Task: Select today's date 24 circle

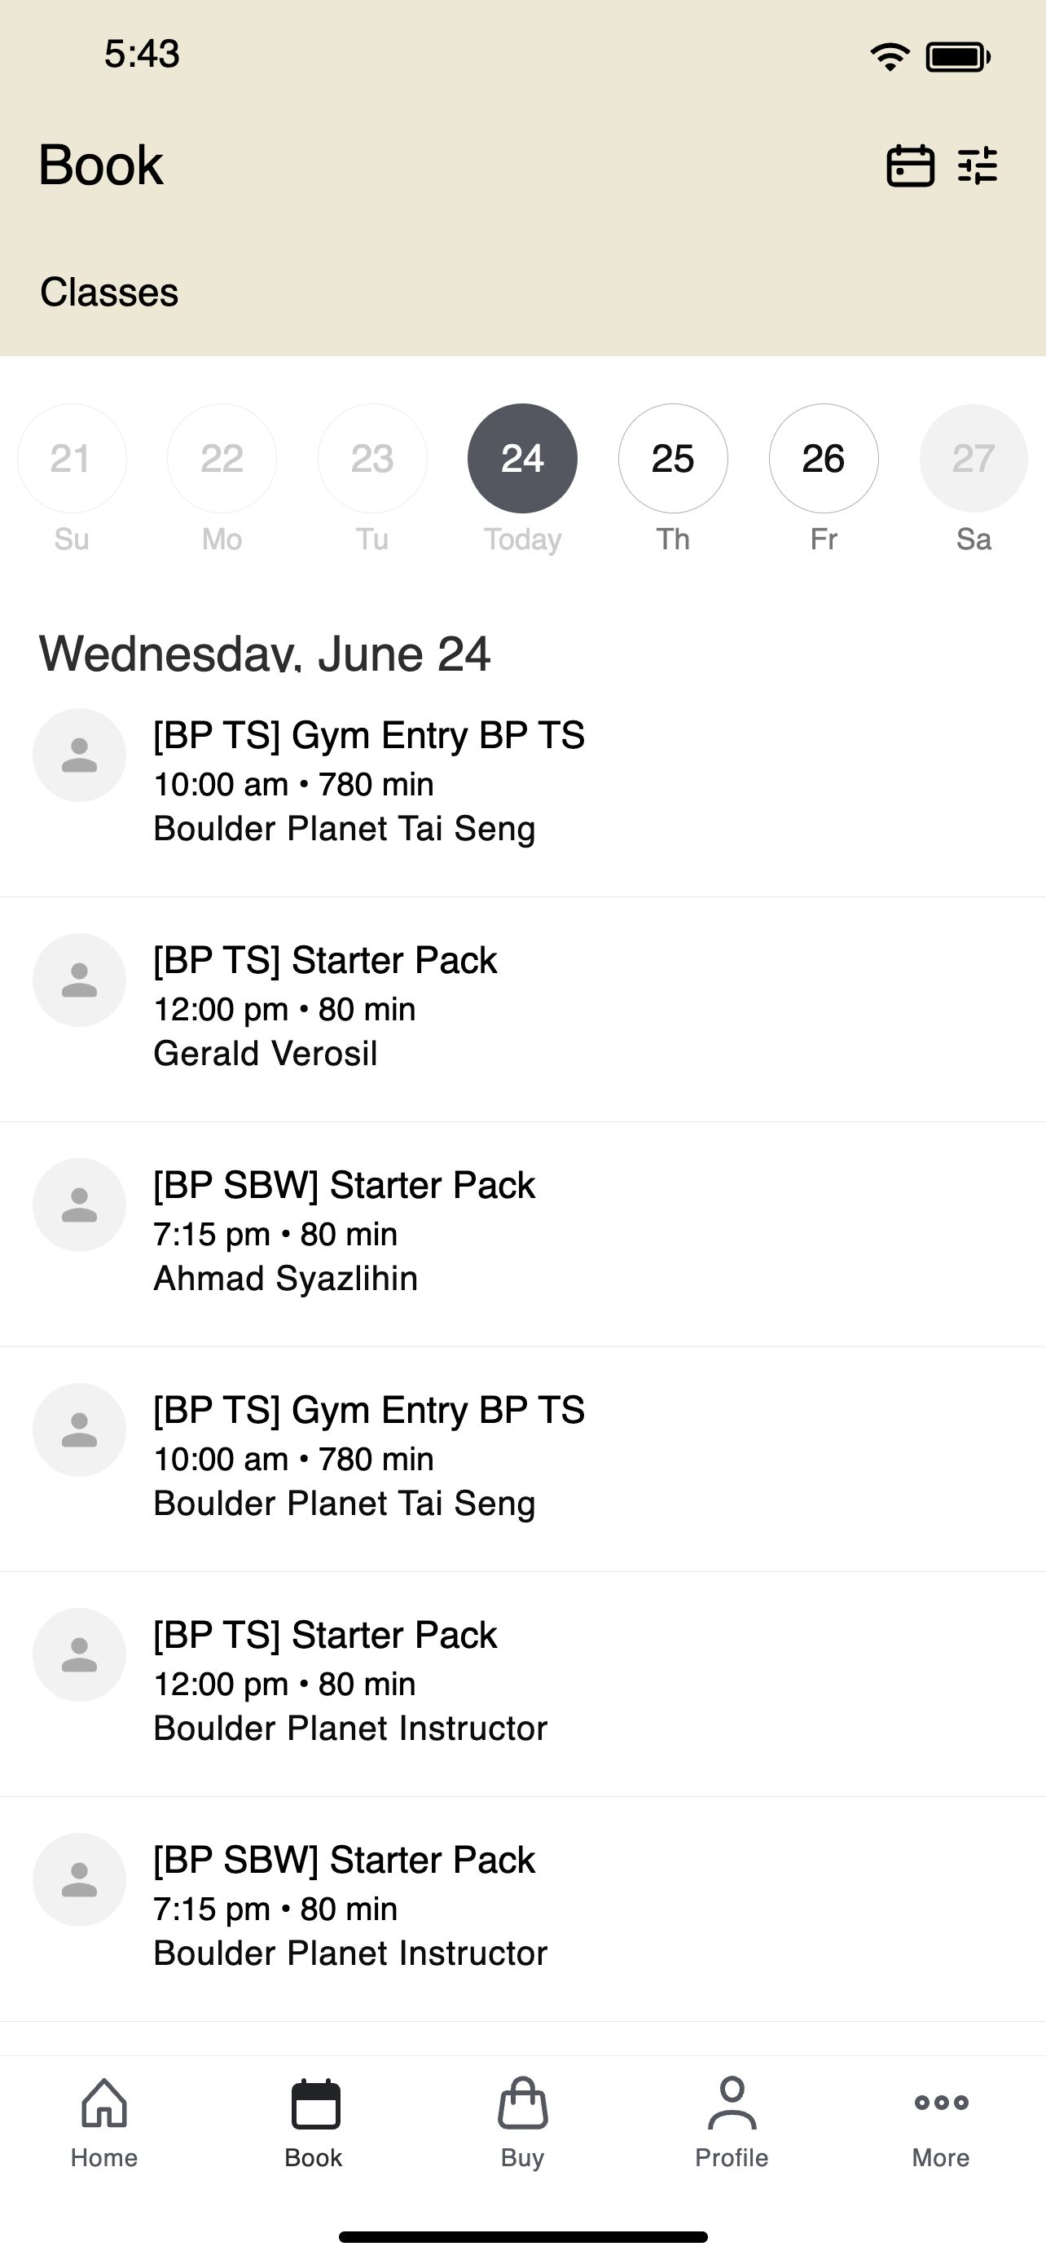Action: tap(522, 459)
